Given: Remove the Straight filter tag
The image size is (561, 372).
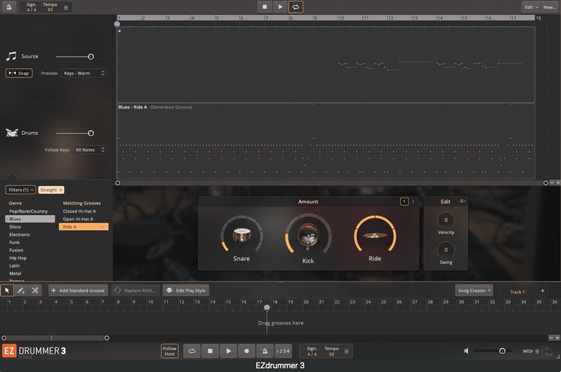Looking at the screenshot, I should (x=61, y=190).
